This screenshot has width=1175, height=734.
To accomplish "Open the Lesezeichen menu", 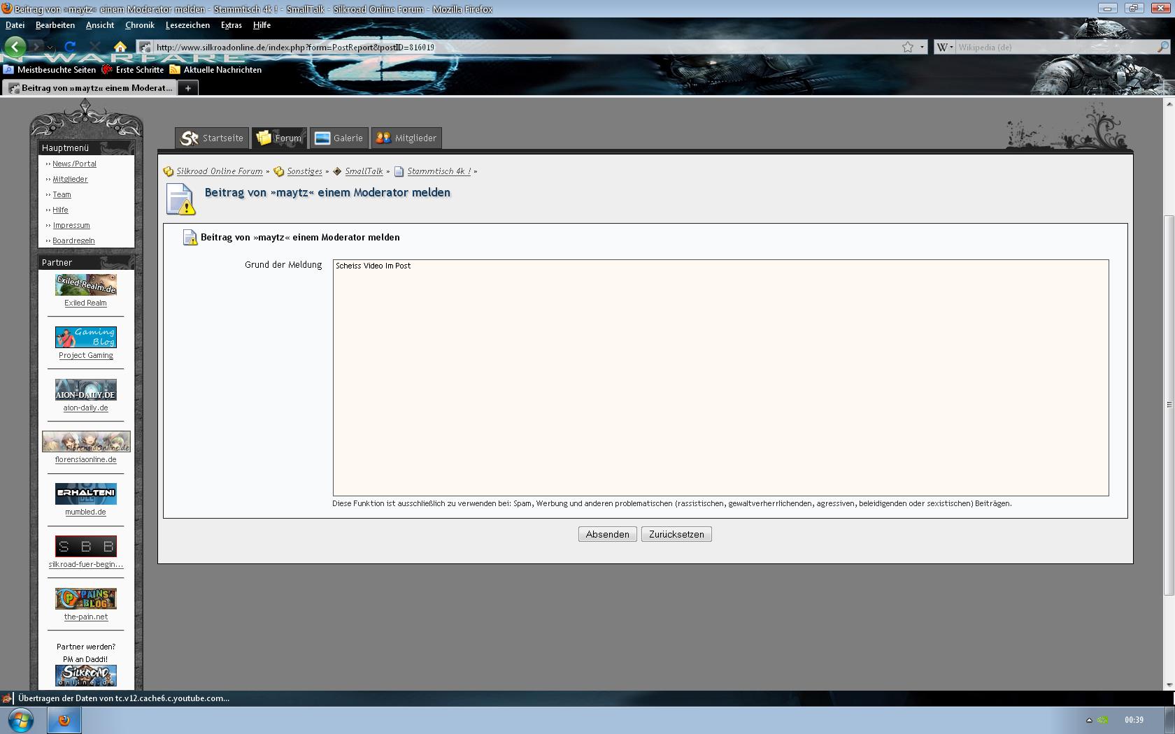I will tap(187, 25).
